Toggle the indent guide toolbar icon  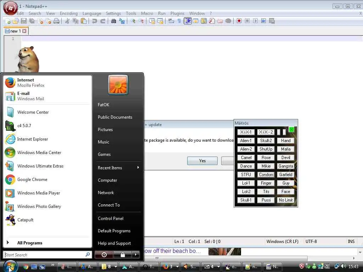pos(188,21)
